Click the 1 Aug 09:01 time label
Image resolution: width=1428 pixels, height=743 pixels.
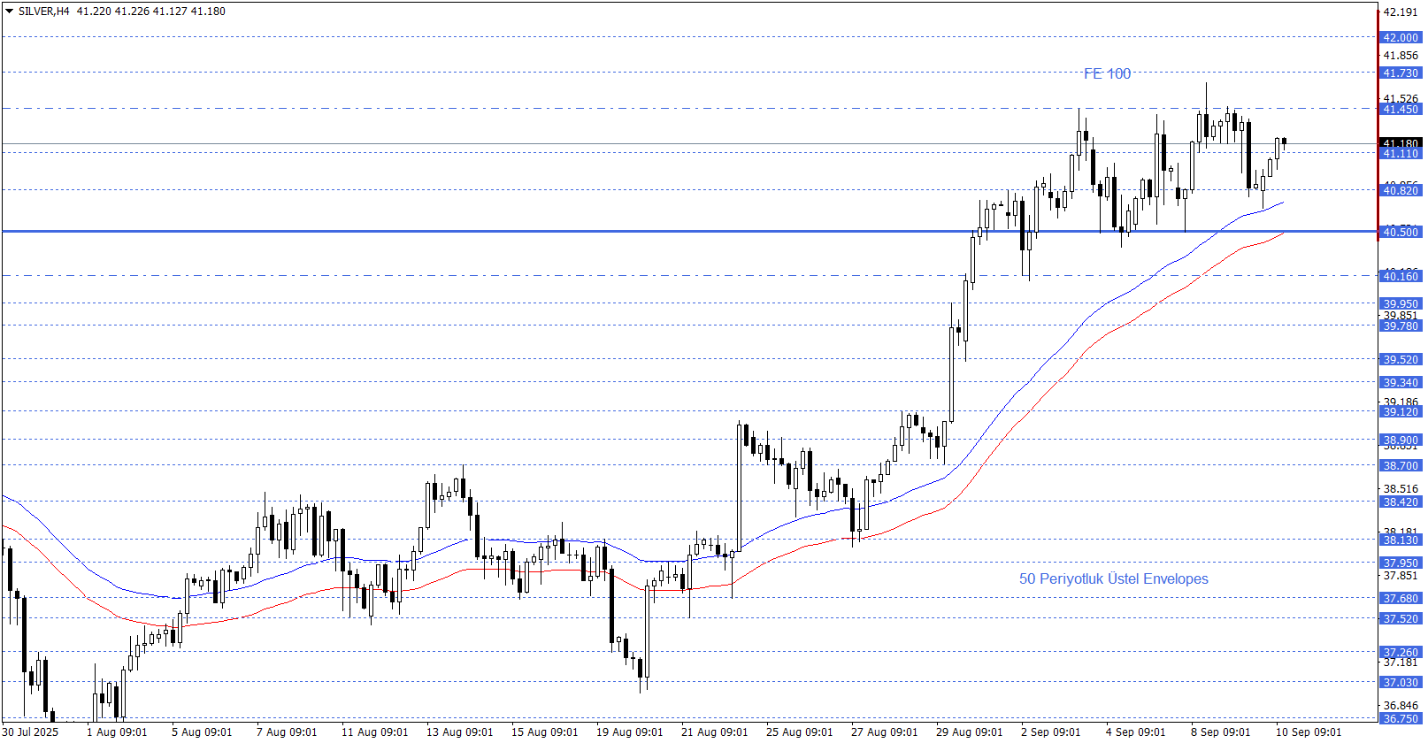point(117,732)
